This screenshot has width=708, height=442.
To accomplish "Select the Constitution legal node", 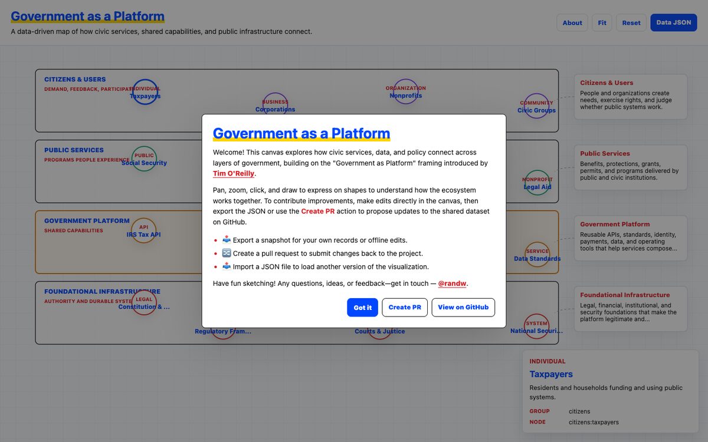I will click(144, 302).
